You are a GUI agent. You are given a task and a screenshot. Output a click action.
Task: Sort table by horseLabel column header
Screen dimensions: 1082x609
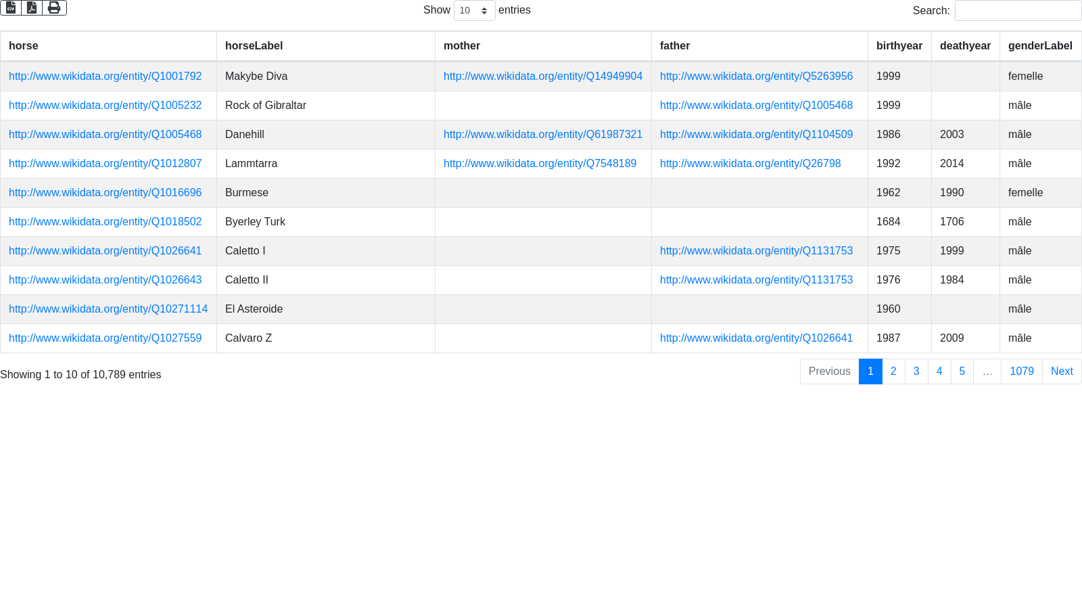pyautogui.click(x=254, y=46)
